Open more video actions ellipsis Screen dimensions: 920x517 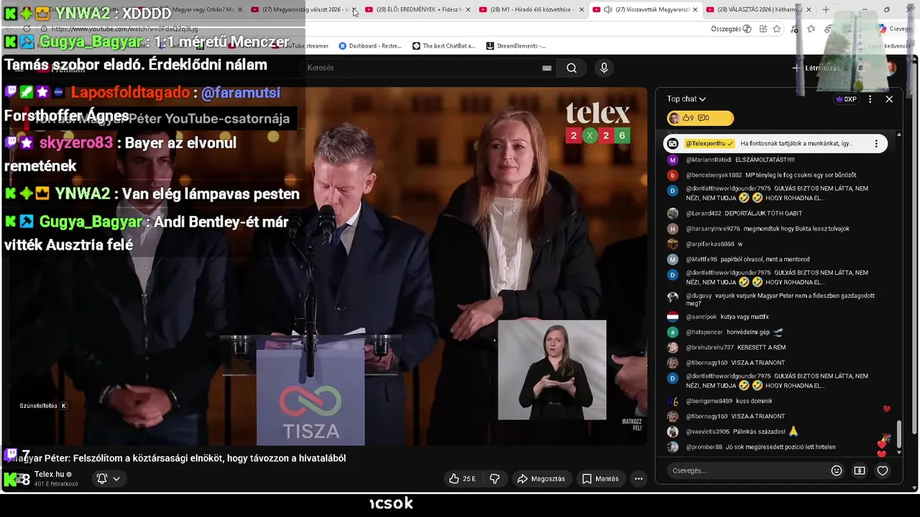[x=638, y=479]
